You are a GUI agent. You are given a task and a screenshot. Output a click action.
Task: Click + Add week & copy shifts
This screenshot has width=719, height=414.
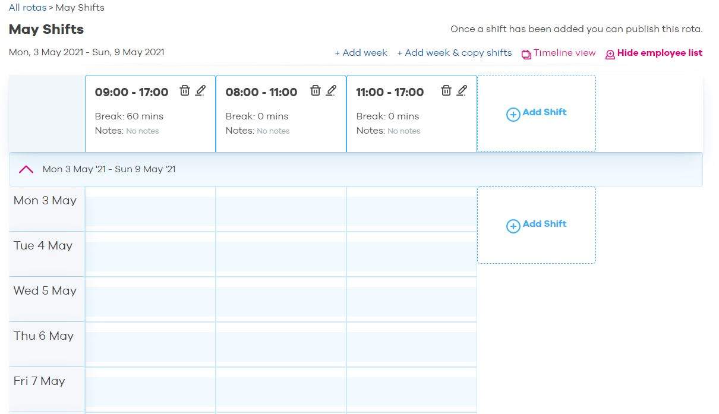[454, 53]
